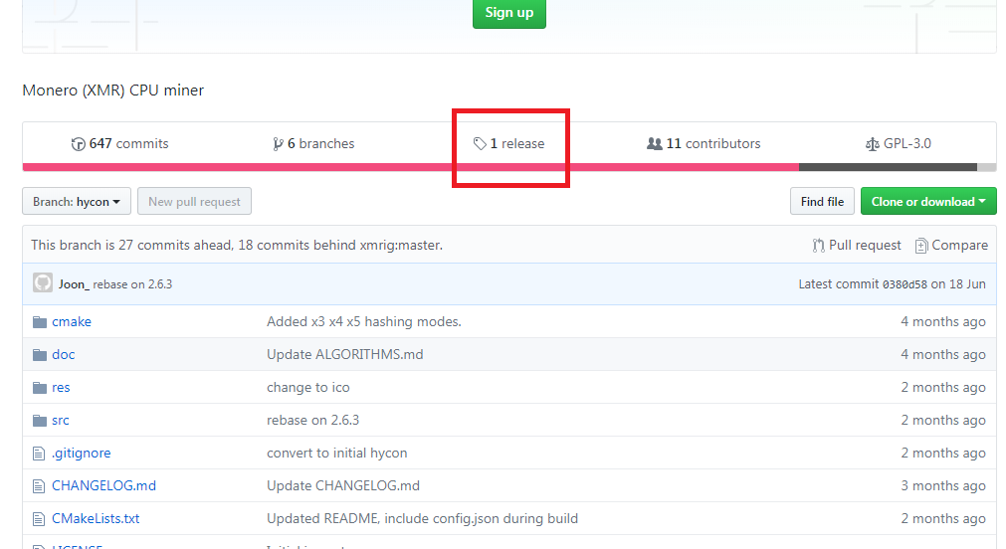Image resolution: width=1006 pixels, height=549 pixels.
Task: Click 'Monero (XMR) CPU miner' description text
Action: (112, 91)
